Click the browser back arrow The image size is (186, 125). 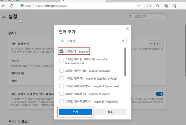(3, 6)
